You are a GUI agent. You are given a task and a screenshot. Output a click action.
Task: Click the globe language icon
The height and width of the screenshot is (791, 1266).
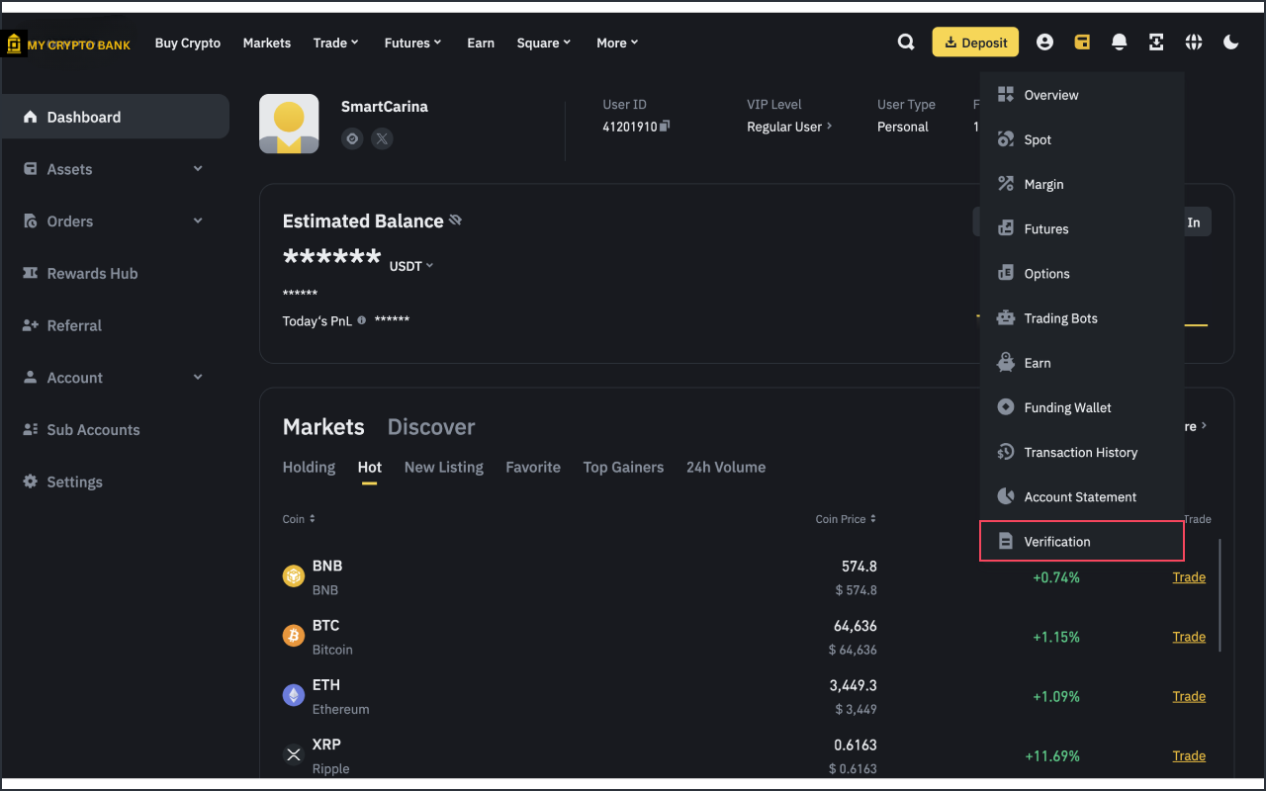pyautogui.click(x=1194, y=43)
